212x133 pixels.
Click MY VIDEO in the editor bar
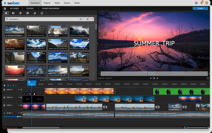(x=14, y=8)
